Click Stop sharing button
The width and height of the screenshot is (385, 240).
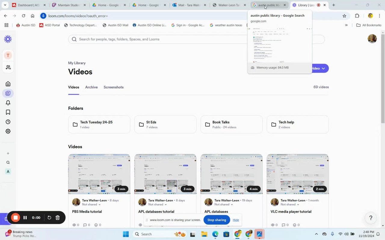217,220
